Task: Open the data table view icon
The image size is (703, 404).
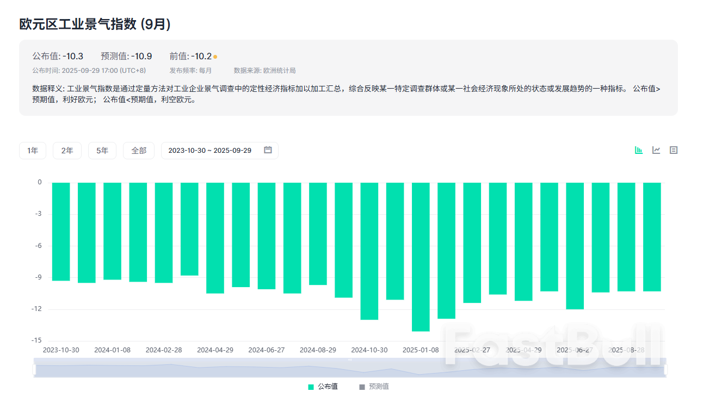Action: click(x=673, y=150)
